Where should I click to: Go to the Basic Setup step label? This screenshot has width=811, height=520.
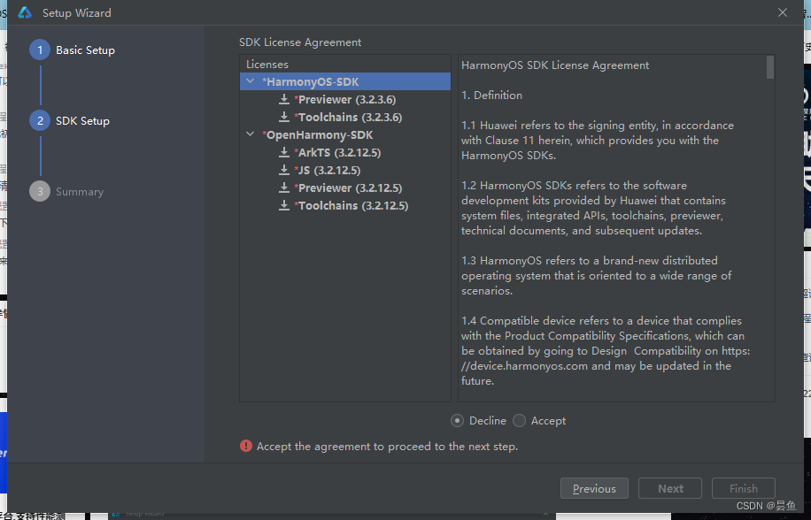point(85,50)
